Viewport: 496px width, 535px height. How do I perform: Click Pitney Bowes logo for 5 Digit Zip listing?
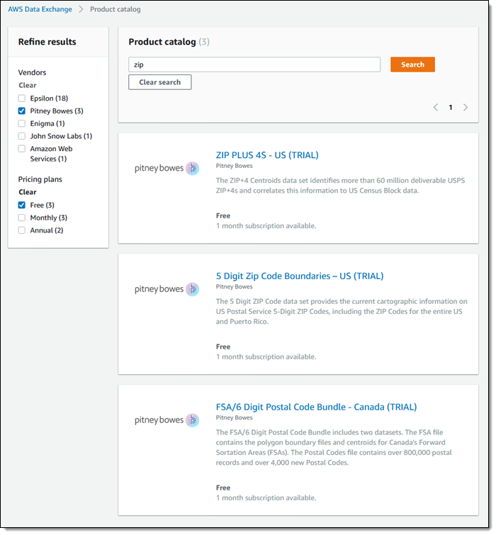coord(167,289)
